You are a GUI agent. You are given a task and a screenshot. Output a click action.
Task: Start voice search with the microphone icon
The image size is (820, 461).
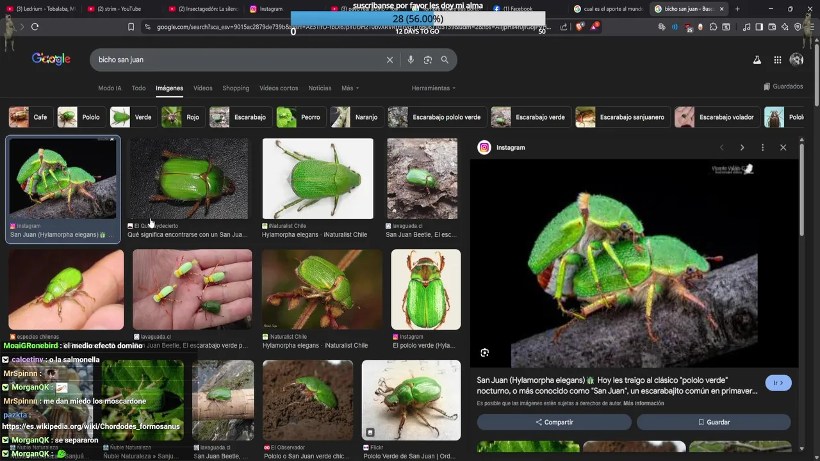(411, 60)
